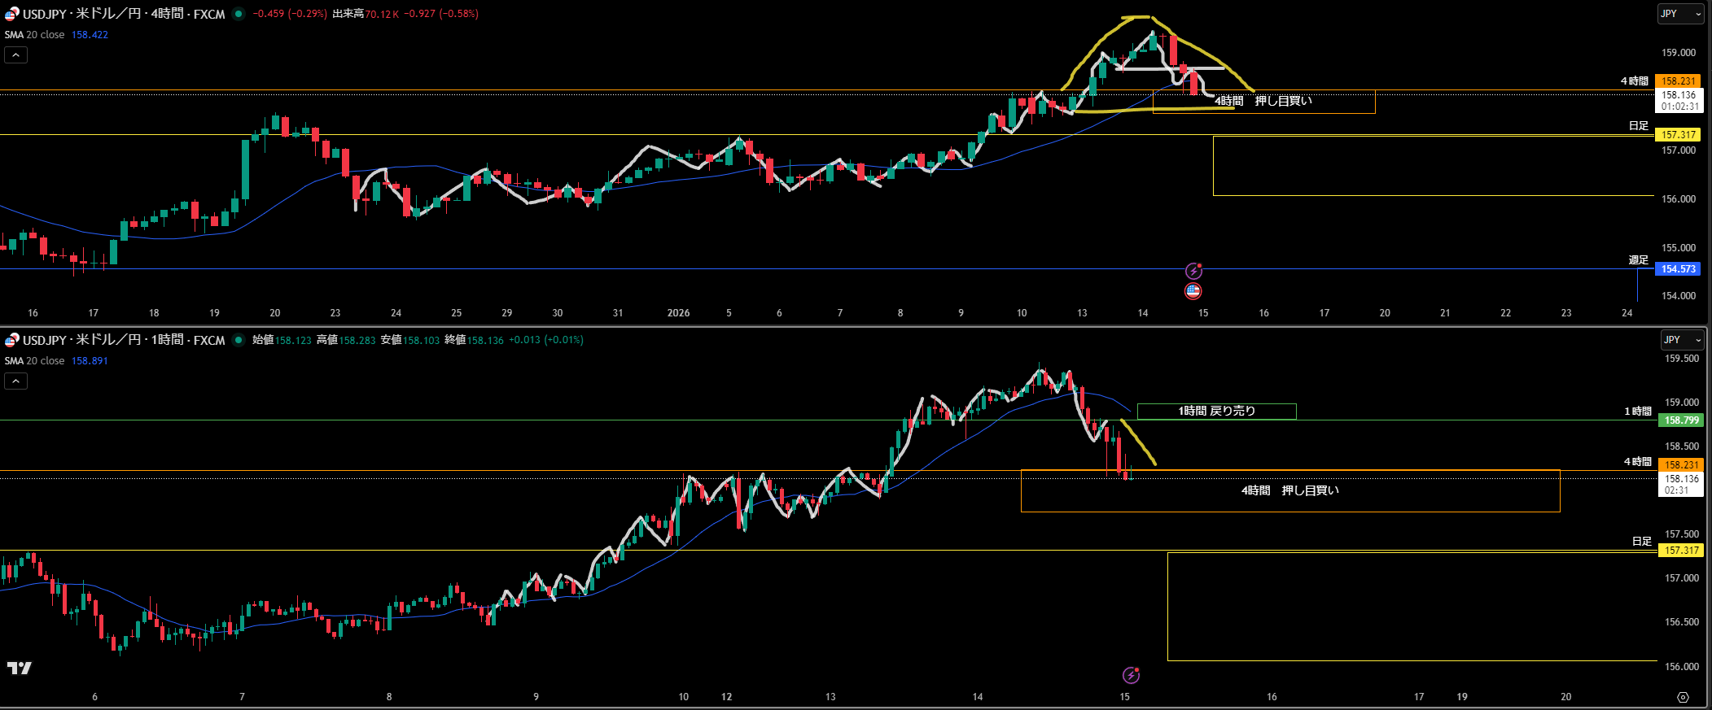Select the green 1時間 戻り売り text box
The height and width of the screenshot is (710, 1712).
1216,412
